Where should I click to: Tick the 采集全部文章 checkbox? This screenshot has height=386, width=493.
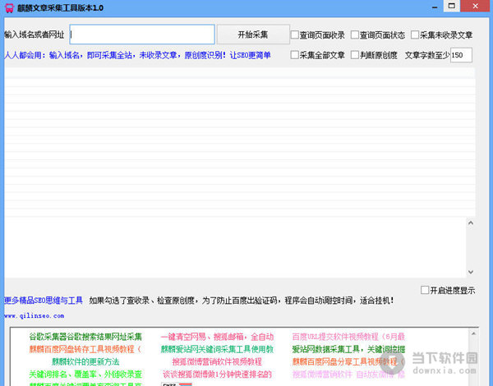pos(296,55)
